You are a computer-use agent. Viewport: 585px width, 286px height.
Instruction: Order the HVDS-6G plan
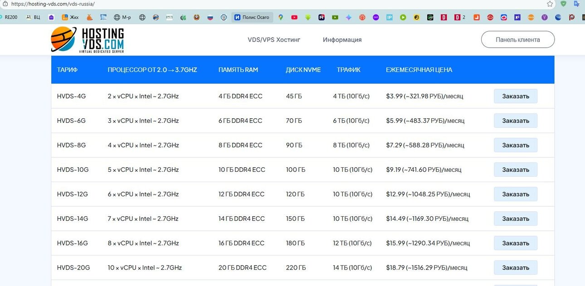coord(516,121)
